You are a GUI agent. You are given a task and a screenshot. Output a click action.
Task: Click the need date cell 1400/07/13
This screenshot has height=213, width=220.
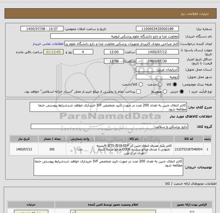pyautogui.click(x=24, y=149)
